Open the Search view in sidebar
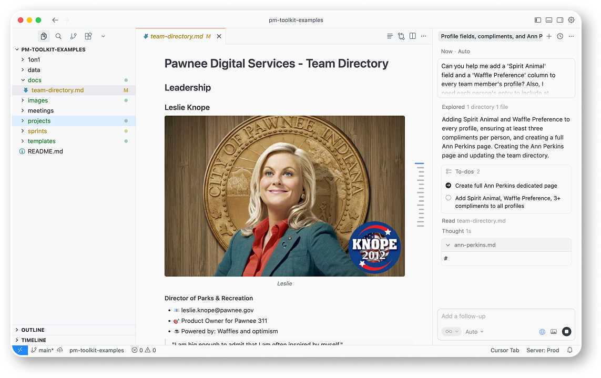 [58, 36]
